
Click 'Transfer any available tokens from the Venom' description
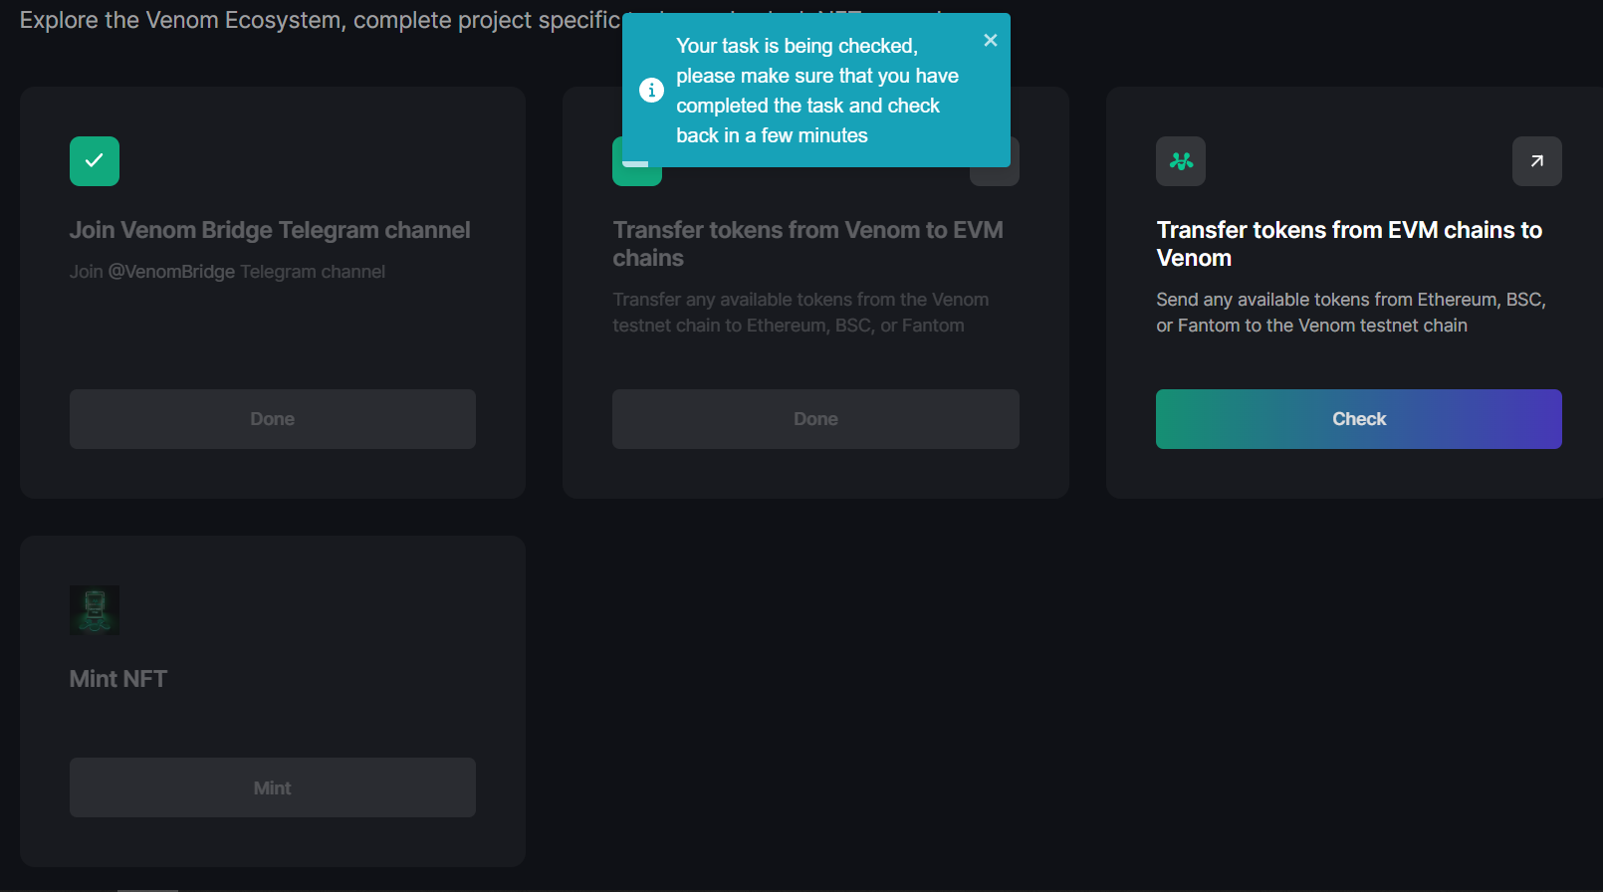coord(801,313)
